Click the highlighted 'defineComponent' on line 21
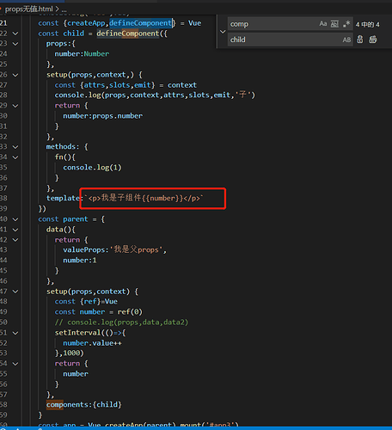This screenshot has height=430, width=392. click(x=140, y=23)
